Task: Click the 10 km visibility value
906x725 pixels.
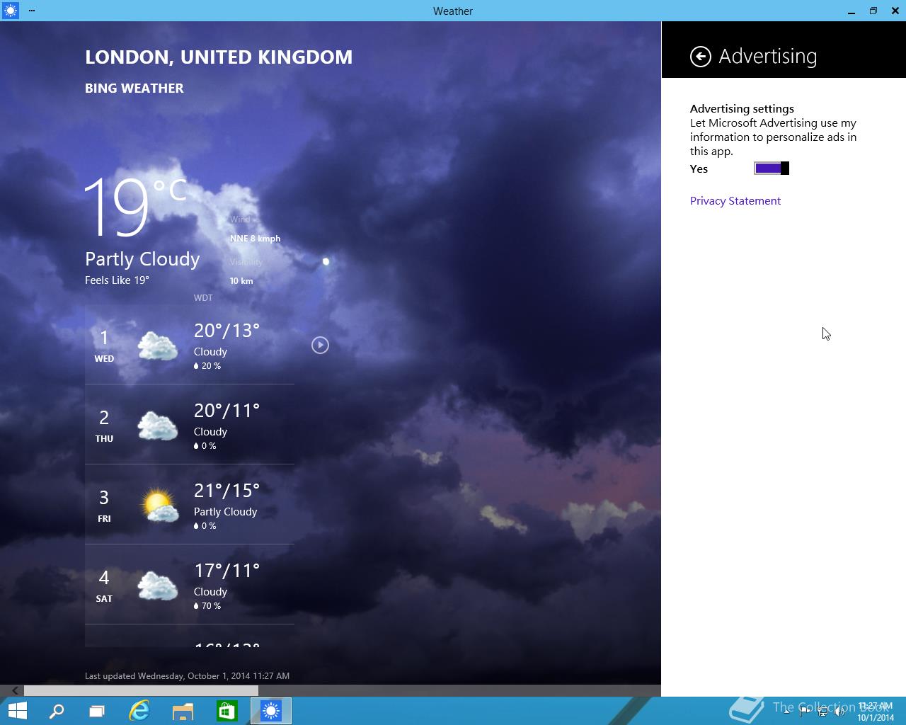Action: 241,281
